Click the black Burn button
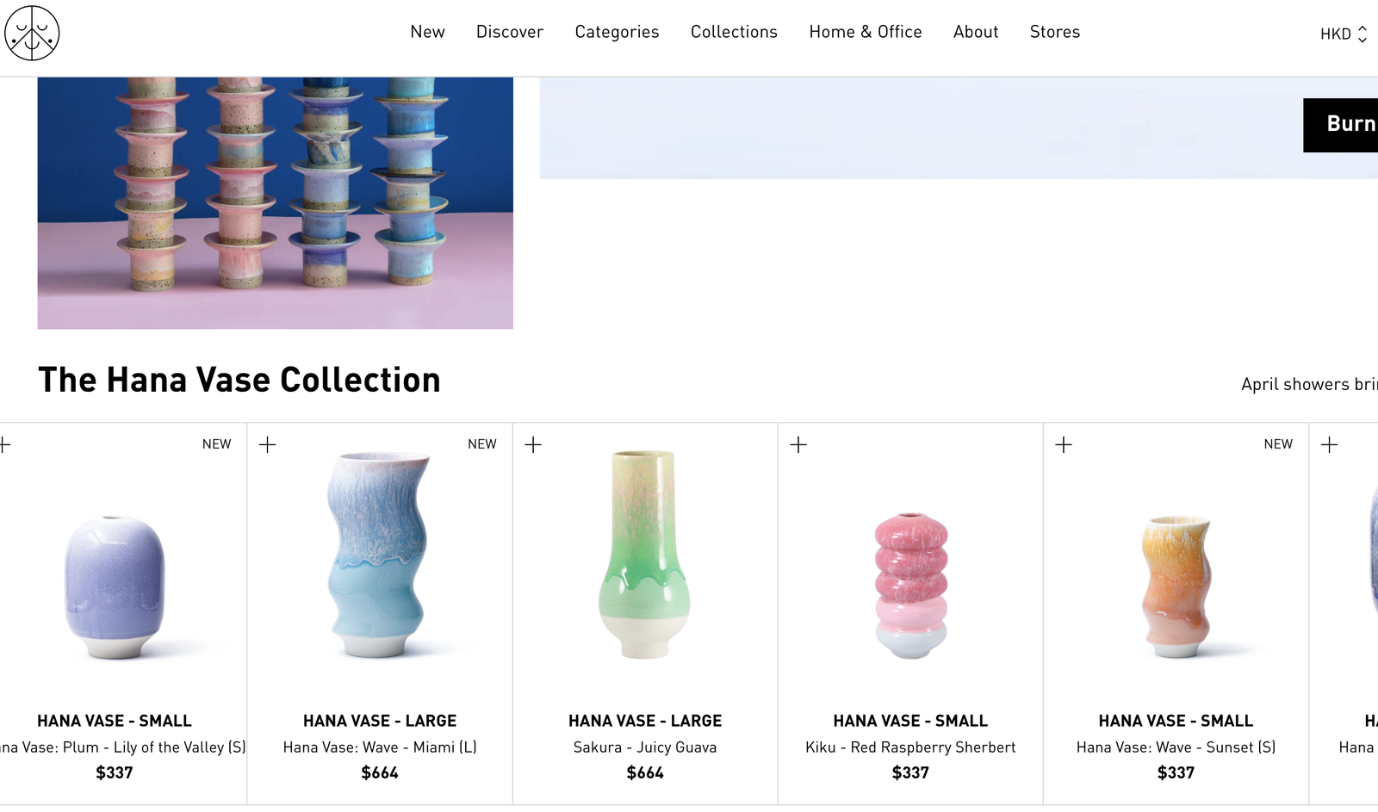The width and height of the screenshot is (1378, 812). tap(1341, 125)
